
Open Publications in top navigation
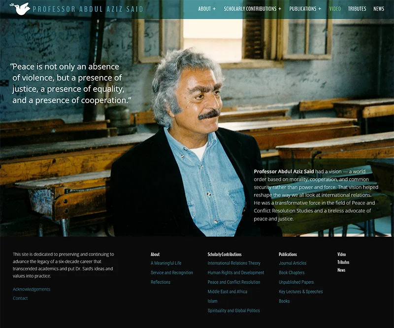(303, 9)
